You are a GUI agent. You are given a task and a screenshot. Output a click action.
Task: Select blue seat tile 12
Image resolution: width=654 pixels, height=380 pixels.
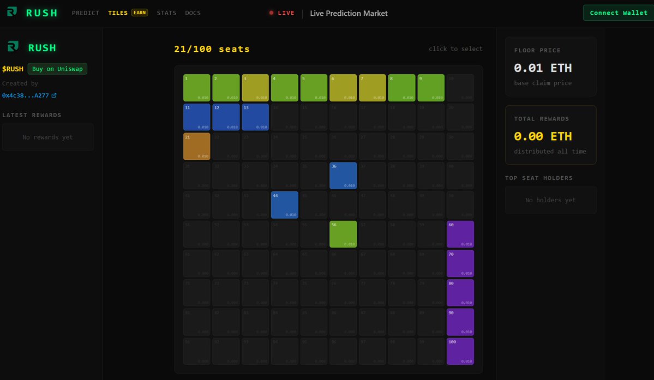(226, 117)
